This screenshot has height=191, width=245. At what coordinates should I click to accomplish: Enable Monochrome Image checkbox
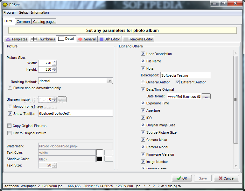click(10, 106)
